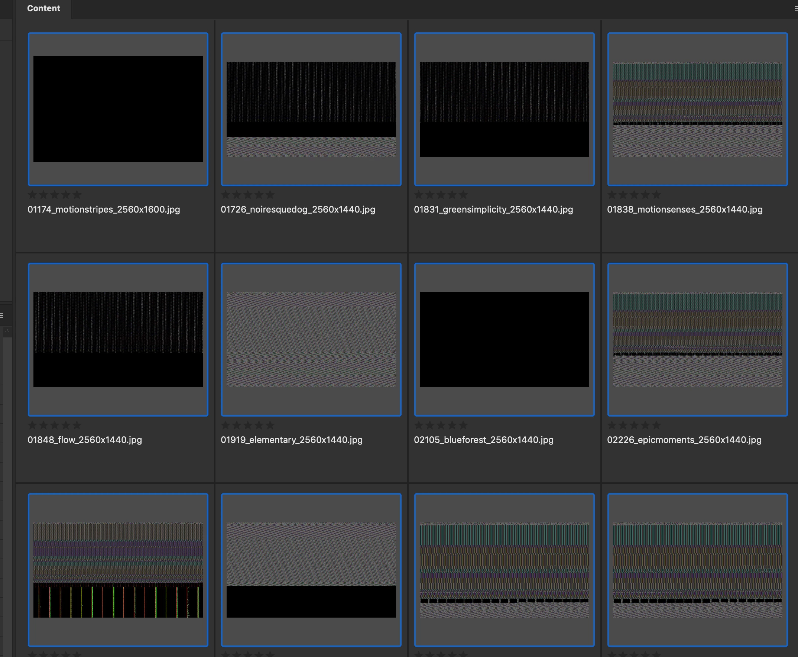Rate 01919_elementary with five stars
Viewport: 798px width, 657px height.
pyautogui.click(x=270, y=425)
